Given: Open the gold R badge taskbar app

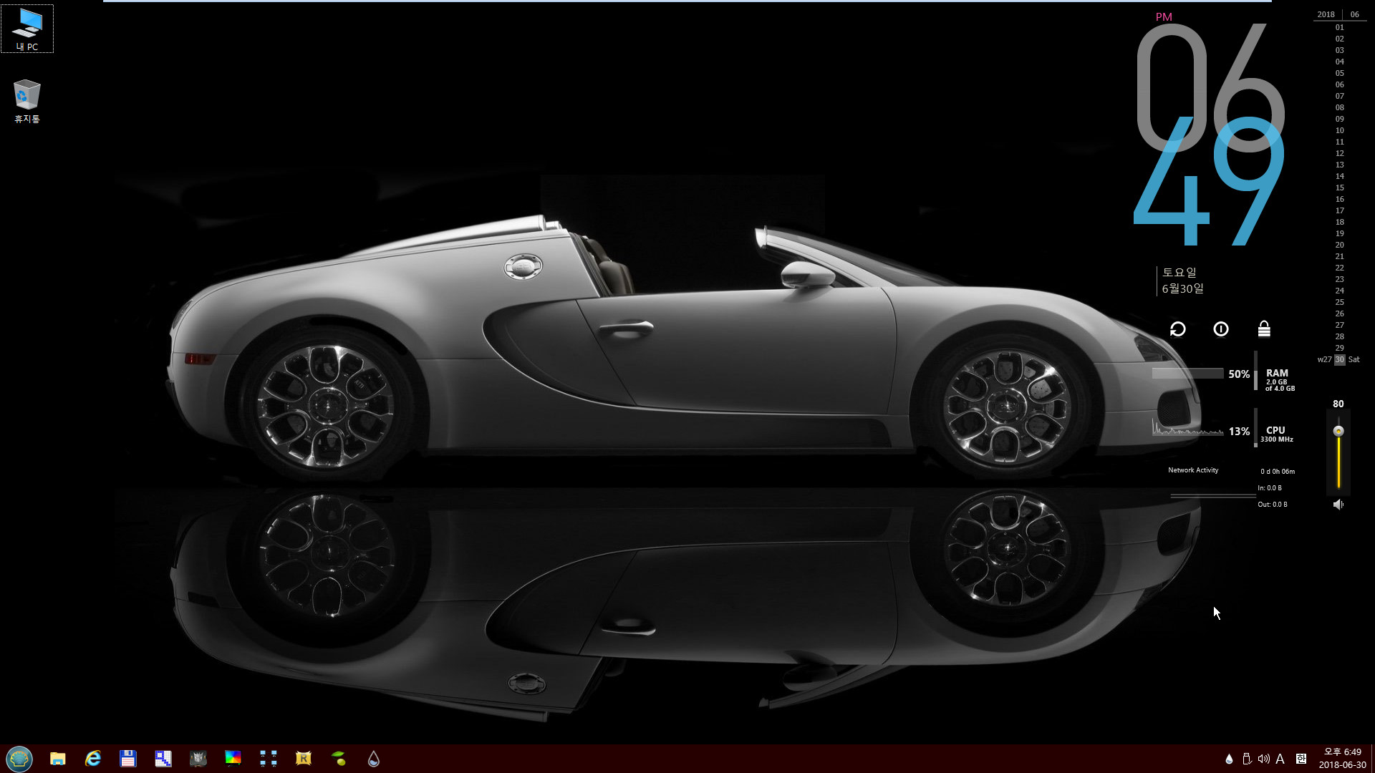Looking at the screenshot, I should tap(304, 758).
